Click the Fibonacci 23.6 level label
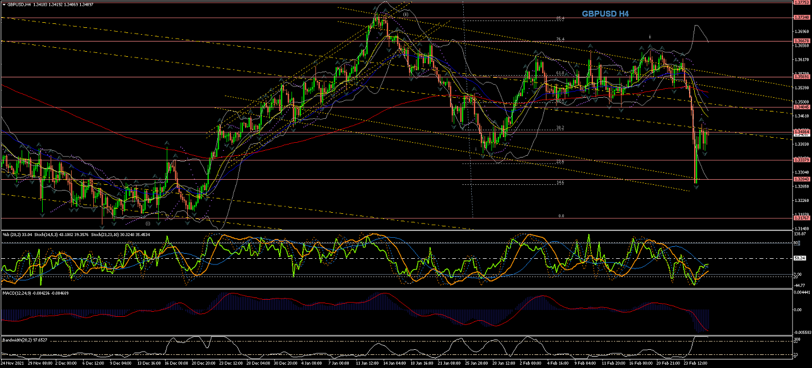The width and height of the screenshot is (812, 368). (x=560, y=162)
